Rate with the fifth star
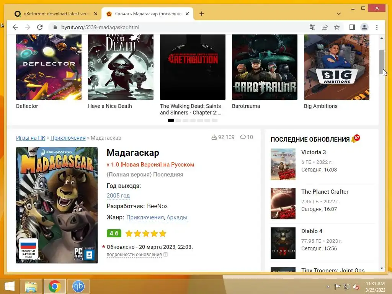This screenshot has height=294, width=392. (x=163, y=234)
